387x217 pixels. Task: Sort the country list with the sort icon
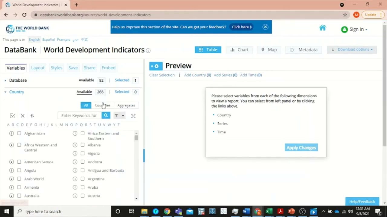pos(32,116)
